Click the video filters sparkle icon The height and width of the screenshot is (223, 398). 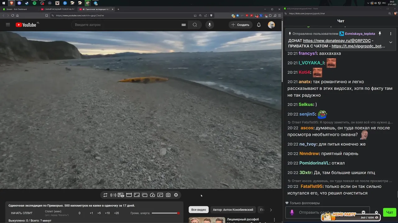click(160, 195)
